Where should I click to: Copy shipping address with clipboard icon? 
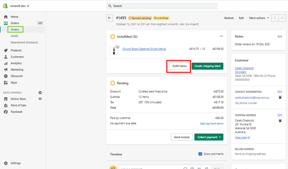tap(280, 121)
